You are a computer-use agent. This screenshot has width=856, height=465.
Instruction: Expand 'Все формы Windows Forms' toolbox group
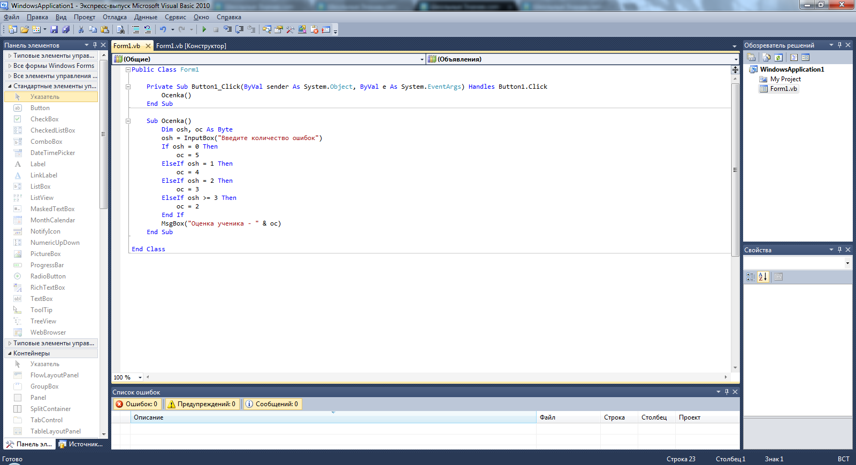(51, 66)
